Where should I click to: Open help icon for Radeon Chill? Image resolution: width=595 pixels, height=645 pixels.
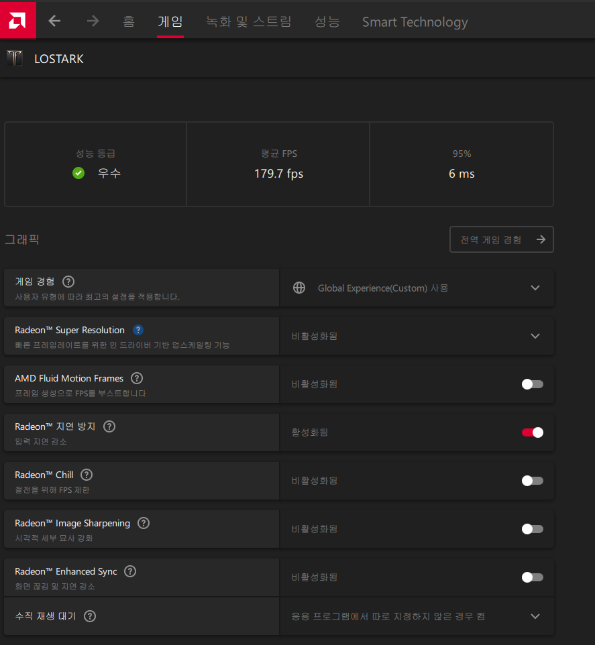(87, 475)
